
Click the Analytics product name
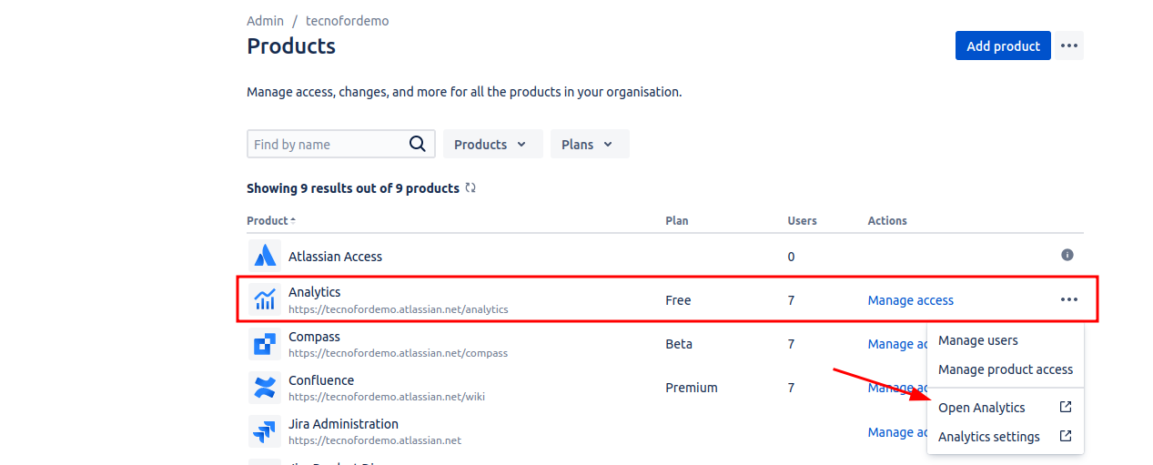coord(314,292)
